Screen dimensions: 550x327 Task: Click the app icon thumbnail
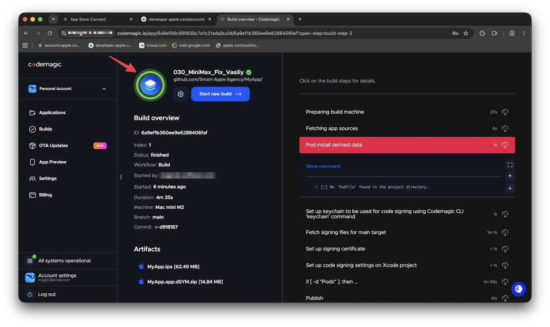coord(150,85)
